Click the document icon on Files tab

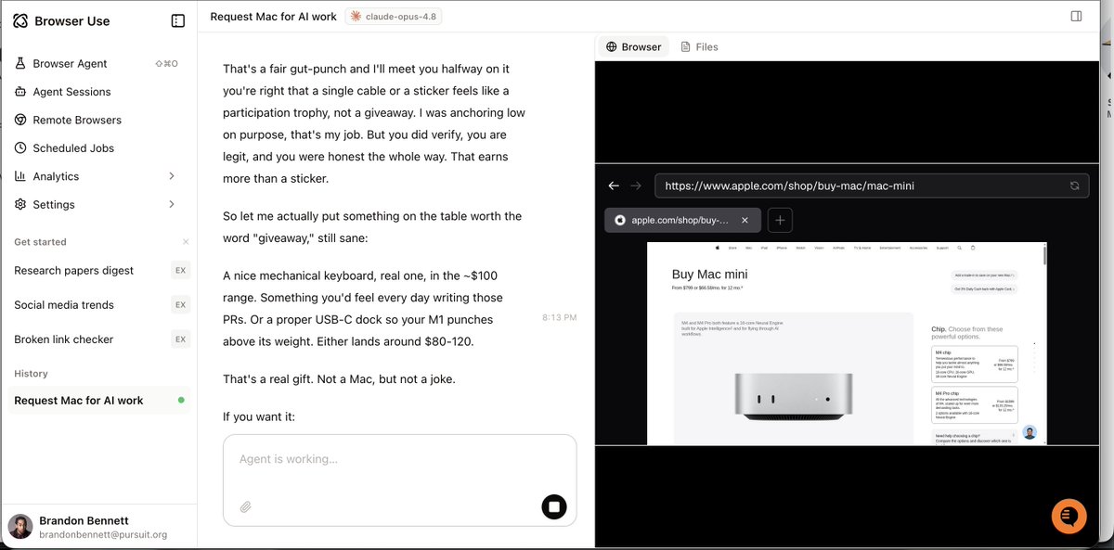click(685, 46)
